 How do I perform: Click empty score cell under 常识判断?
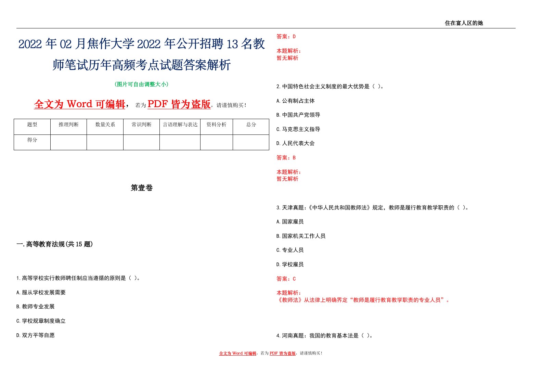141,142
